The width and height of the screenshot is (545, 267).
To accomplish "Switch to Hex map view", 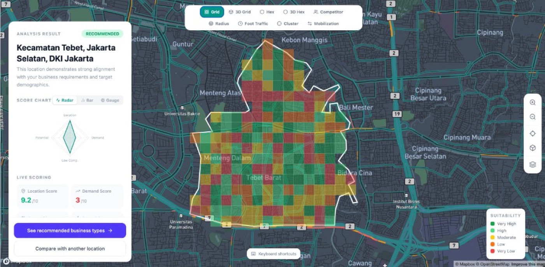I will tap(267, 12).
